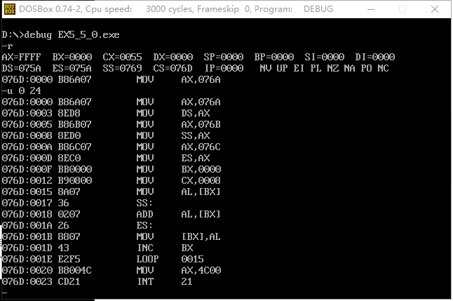Screen dimensions: 453x301
Task: Click the '-u 0 24' unassemble command
Action: (21, 91)
